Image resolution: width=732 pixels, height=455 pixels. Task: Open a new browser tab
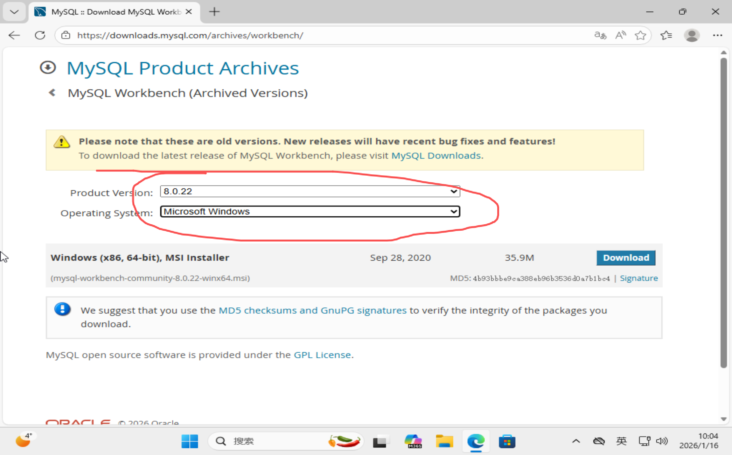pos(214,12)
